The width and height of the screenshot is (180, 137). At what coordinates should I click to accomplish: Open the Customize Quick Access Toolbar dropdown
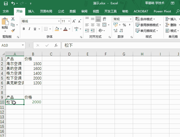coord(31,4)
